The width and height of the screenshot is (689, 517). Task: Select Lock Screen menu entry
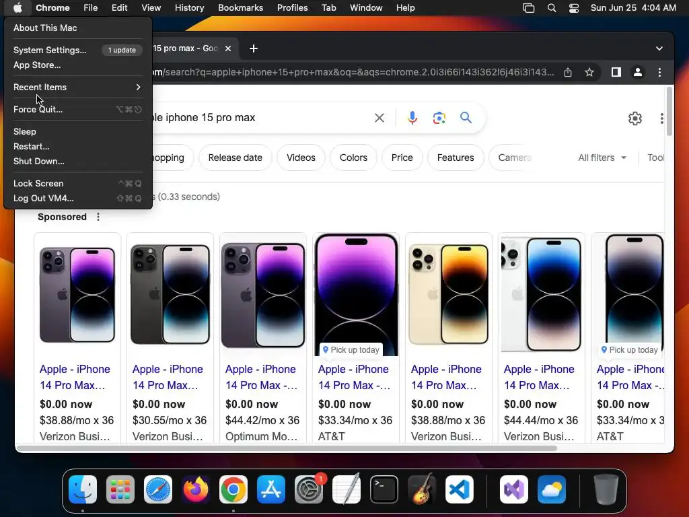pyautogui.click(x=77, y=183)
